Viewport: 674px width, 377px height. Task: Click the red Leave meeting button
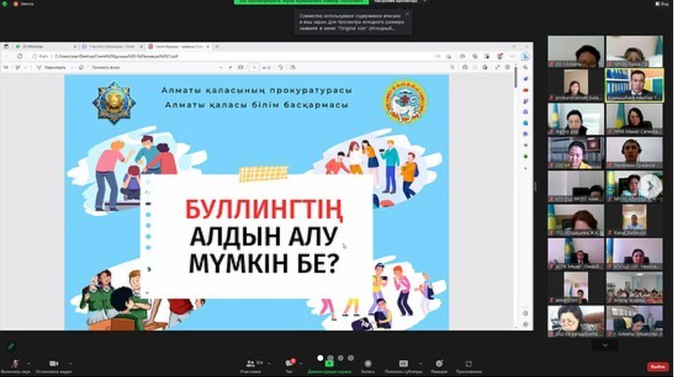tap(658, 366)
